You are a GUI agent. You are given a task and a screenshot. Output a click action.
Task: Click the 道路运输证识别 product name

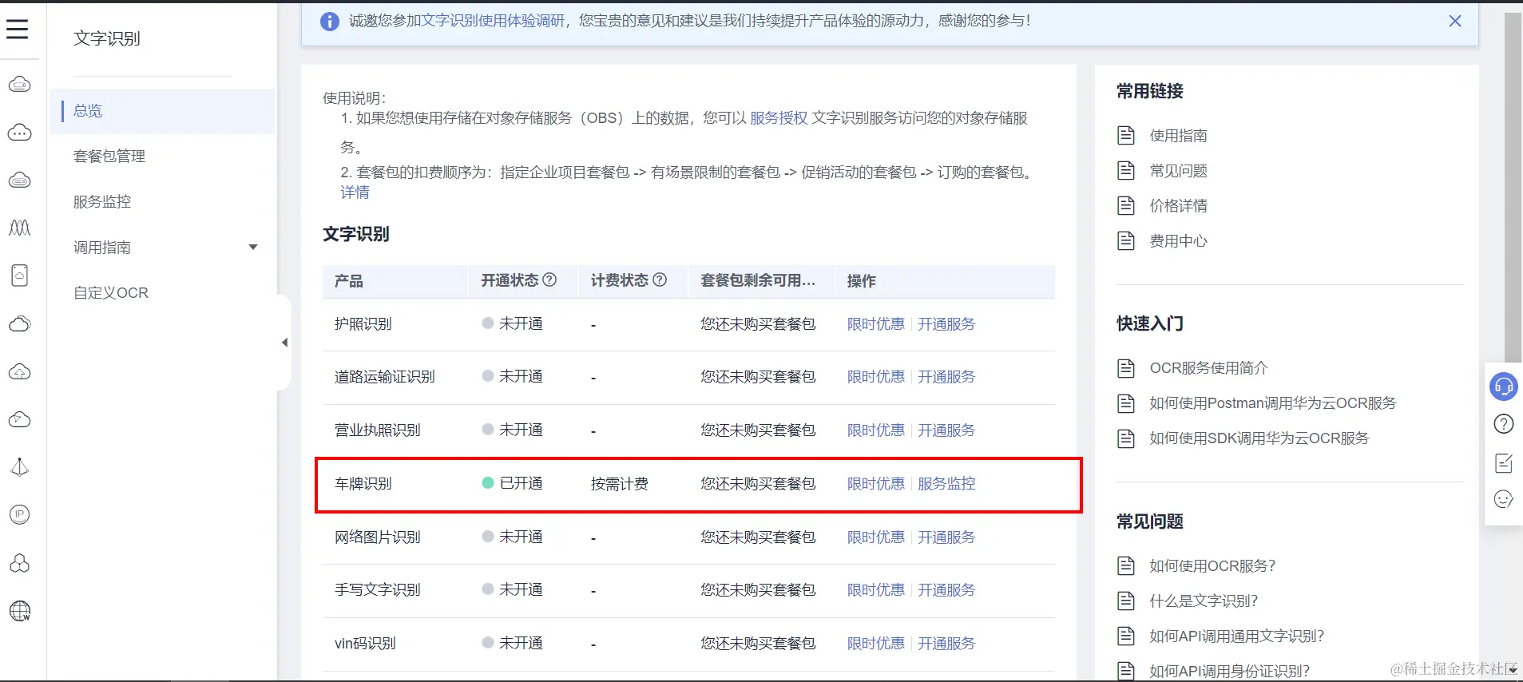click(384, 377)
